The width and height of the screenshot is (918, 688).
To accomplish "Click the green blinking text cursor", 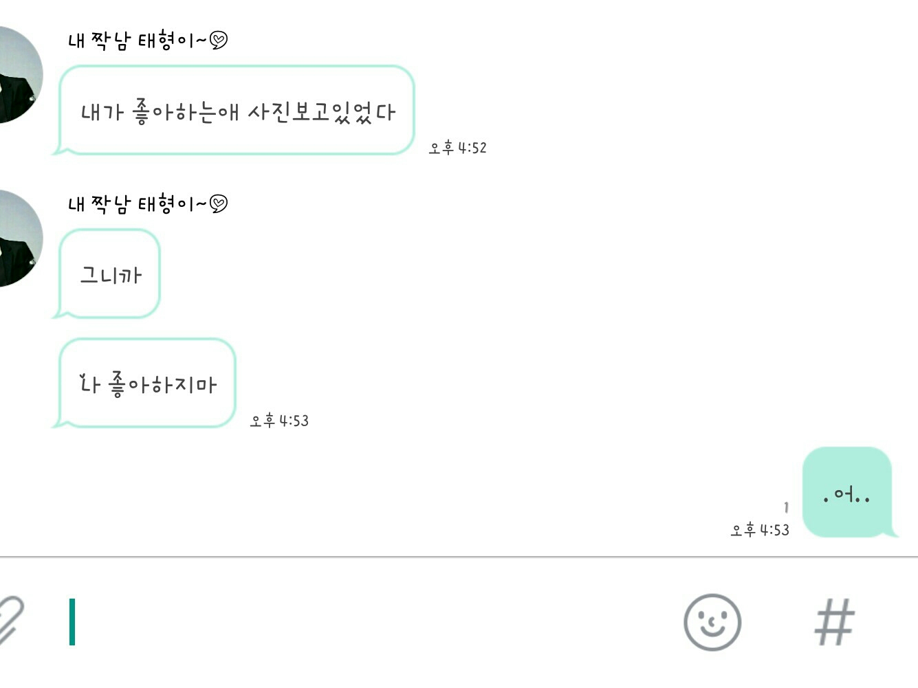I will [72, 622].
